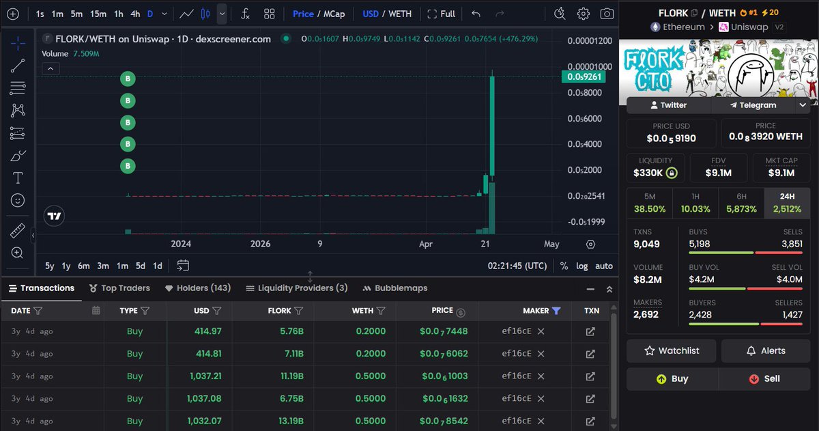The height and width of the screenshot is (431, 819).
Task: Open the Fibonacci retracement tool
Action: click(18, 88)
